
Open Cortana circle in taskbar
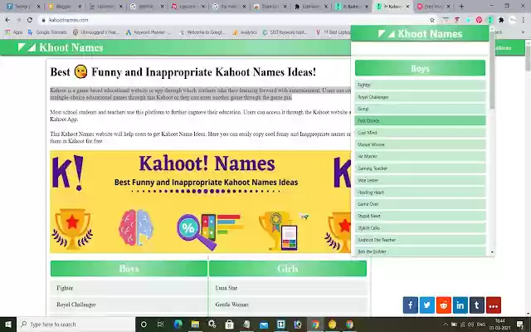pos(144,325)
